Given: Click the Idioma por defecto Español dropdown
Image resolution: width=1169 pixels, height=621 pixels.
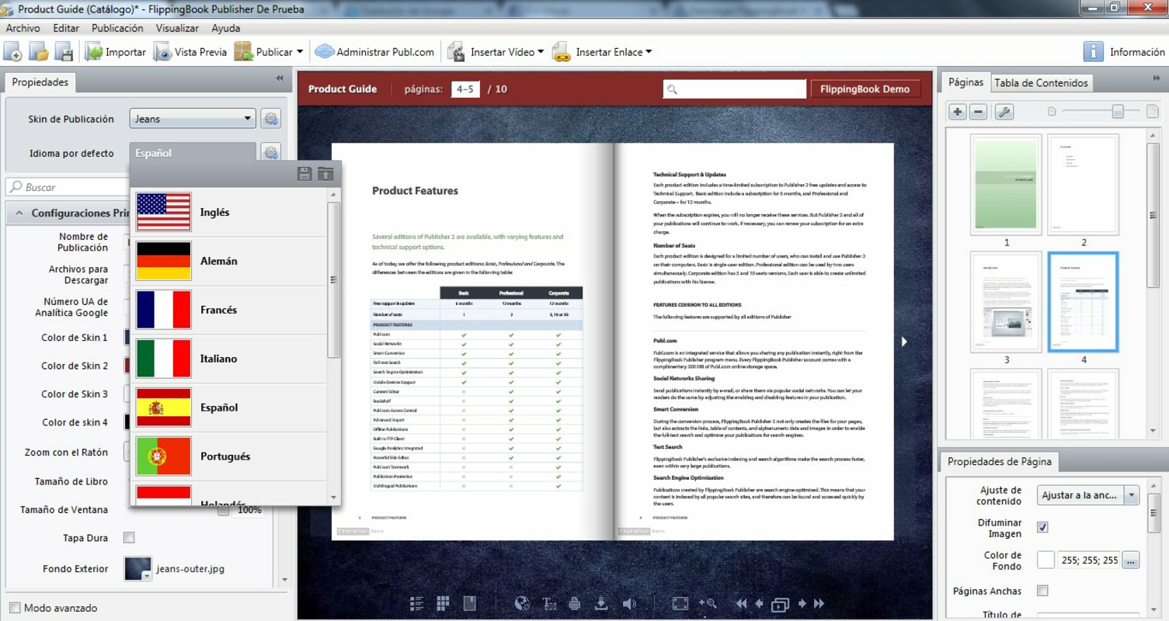Looking at the screenshot, I should [193, 153].
